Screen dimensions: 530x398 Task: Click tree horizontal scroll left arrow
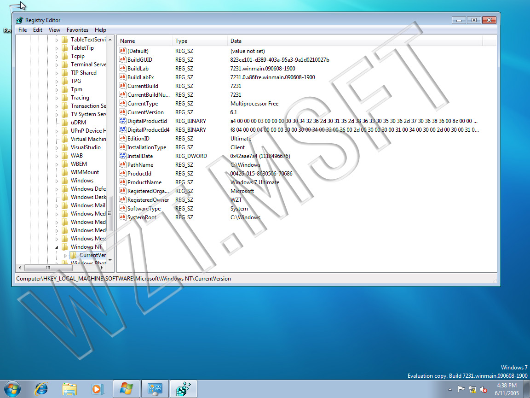[x=20, y=268]
